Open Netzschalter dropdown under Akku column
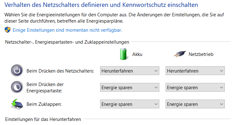This screenshot has height=125, width=233. click(130, 71)
